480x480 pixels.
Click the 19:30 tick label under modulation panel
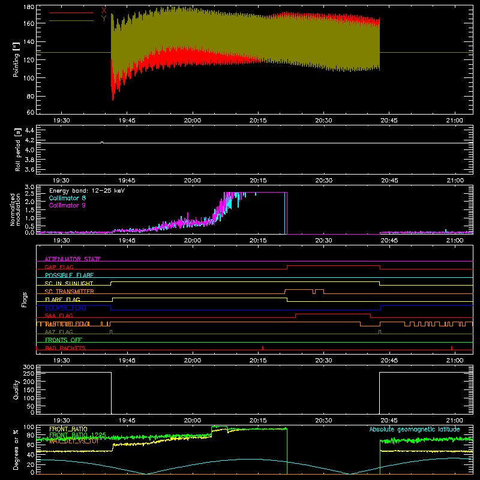tap(61, 241)
